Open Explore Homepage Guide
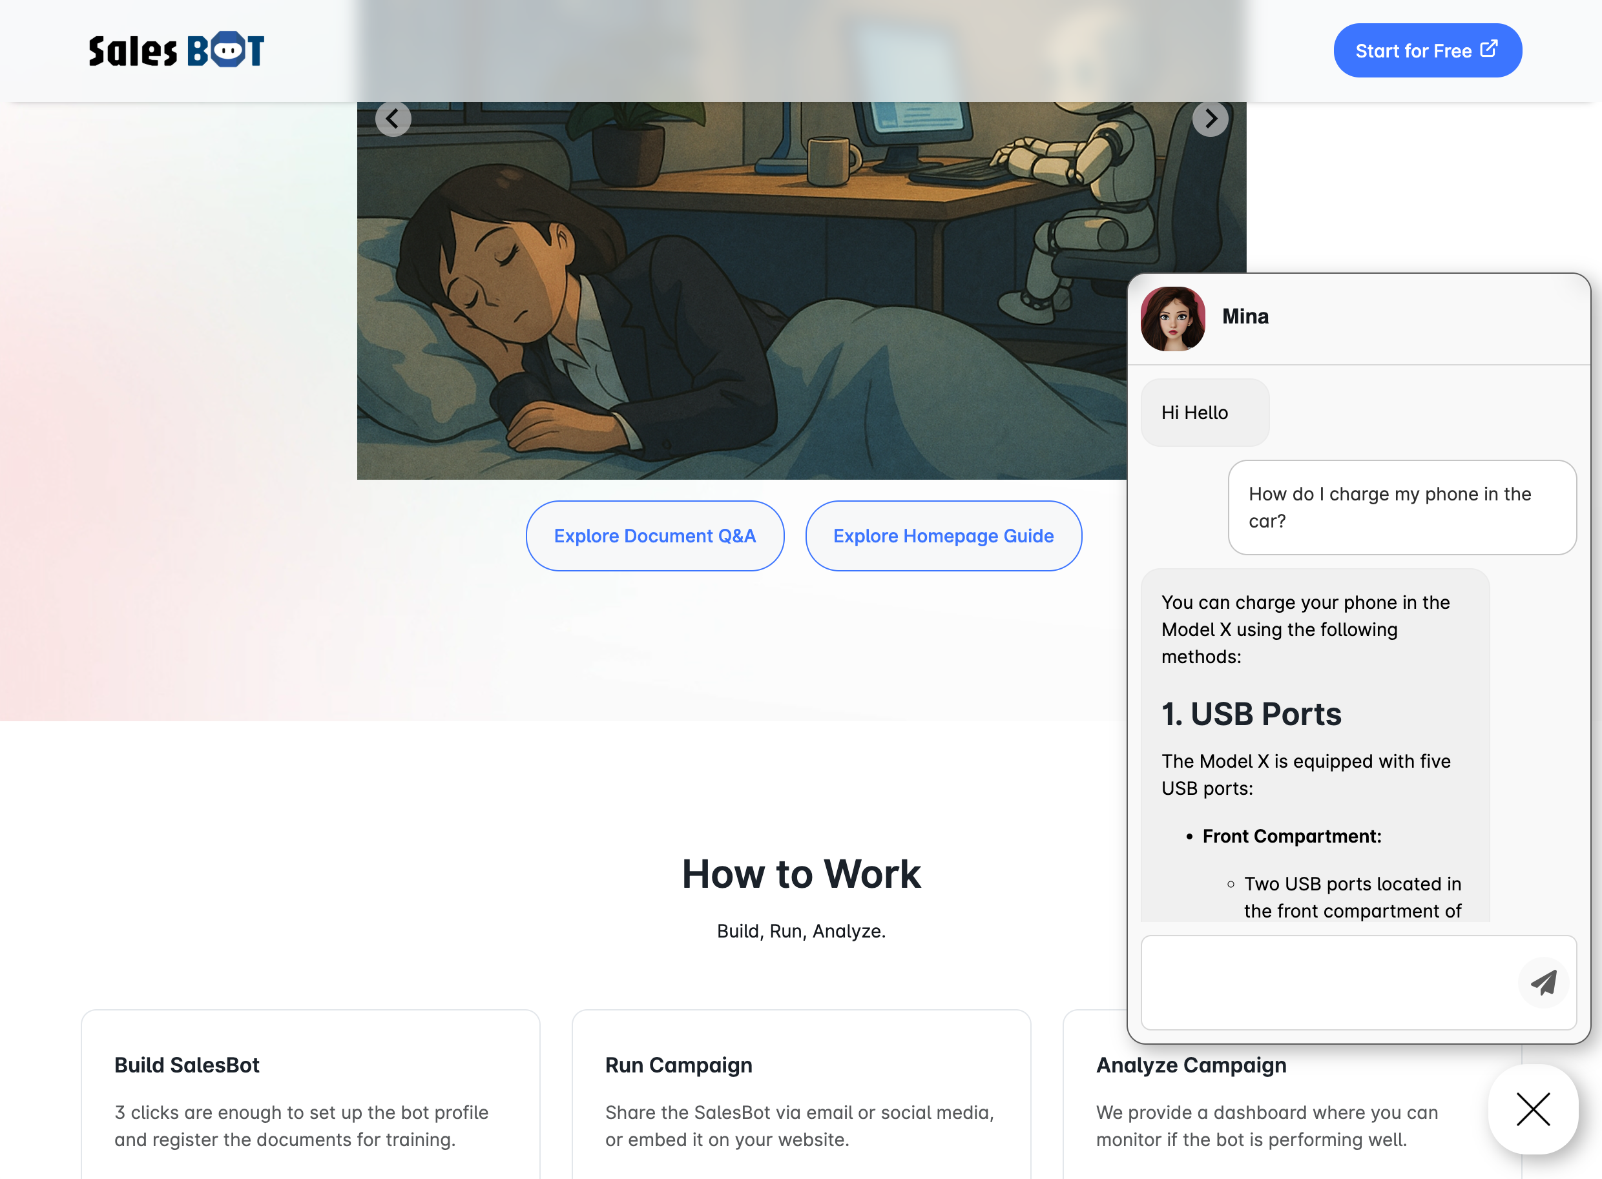This screenshot has height=1179, width=1602. pyautogui.click(x=943, y=536)
